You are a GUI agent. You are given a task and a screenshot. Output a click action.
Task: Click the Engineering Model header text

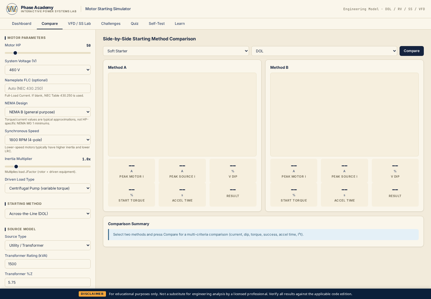point(384,9)
